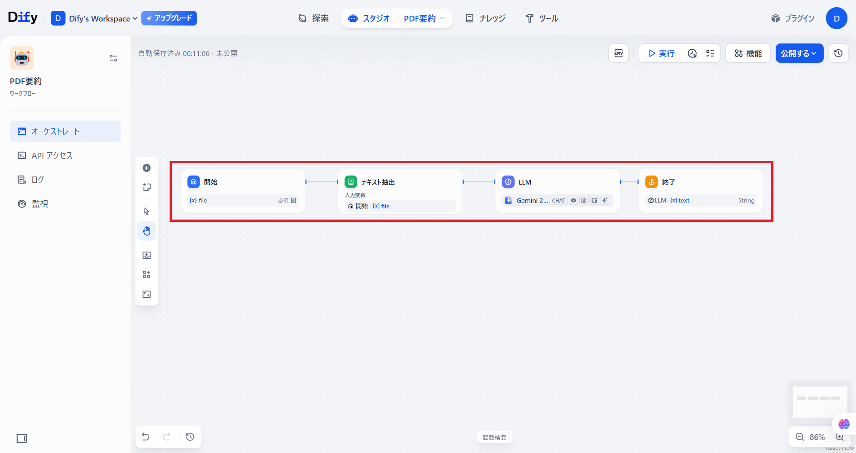
Task: Run the workflow with 実行 button
Action: click(661, 53)
